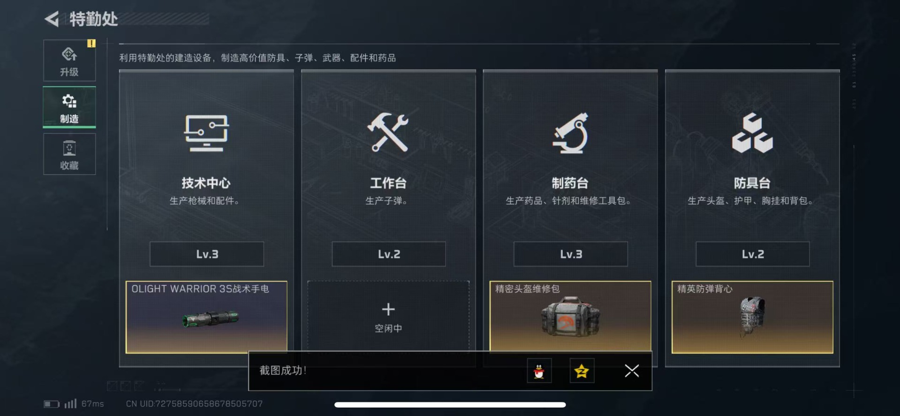Screen dimensions: 900x416
Task: Share screenshot to Qzone star icon
Action: [582, 371]
